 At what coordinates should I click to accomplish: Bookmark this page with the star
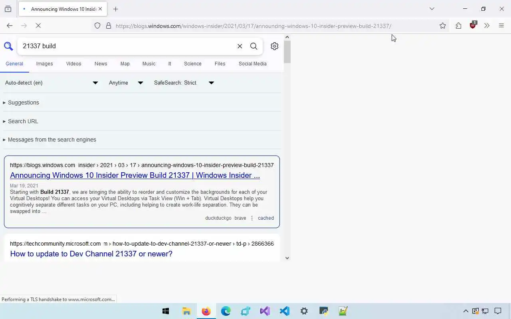click(x=443, y=26)
